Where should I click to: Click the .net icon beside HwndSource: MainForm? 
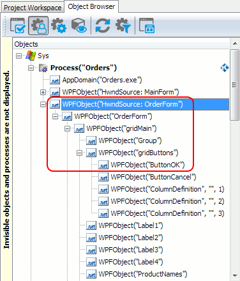pyautogui.click(x=55, y=92)
